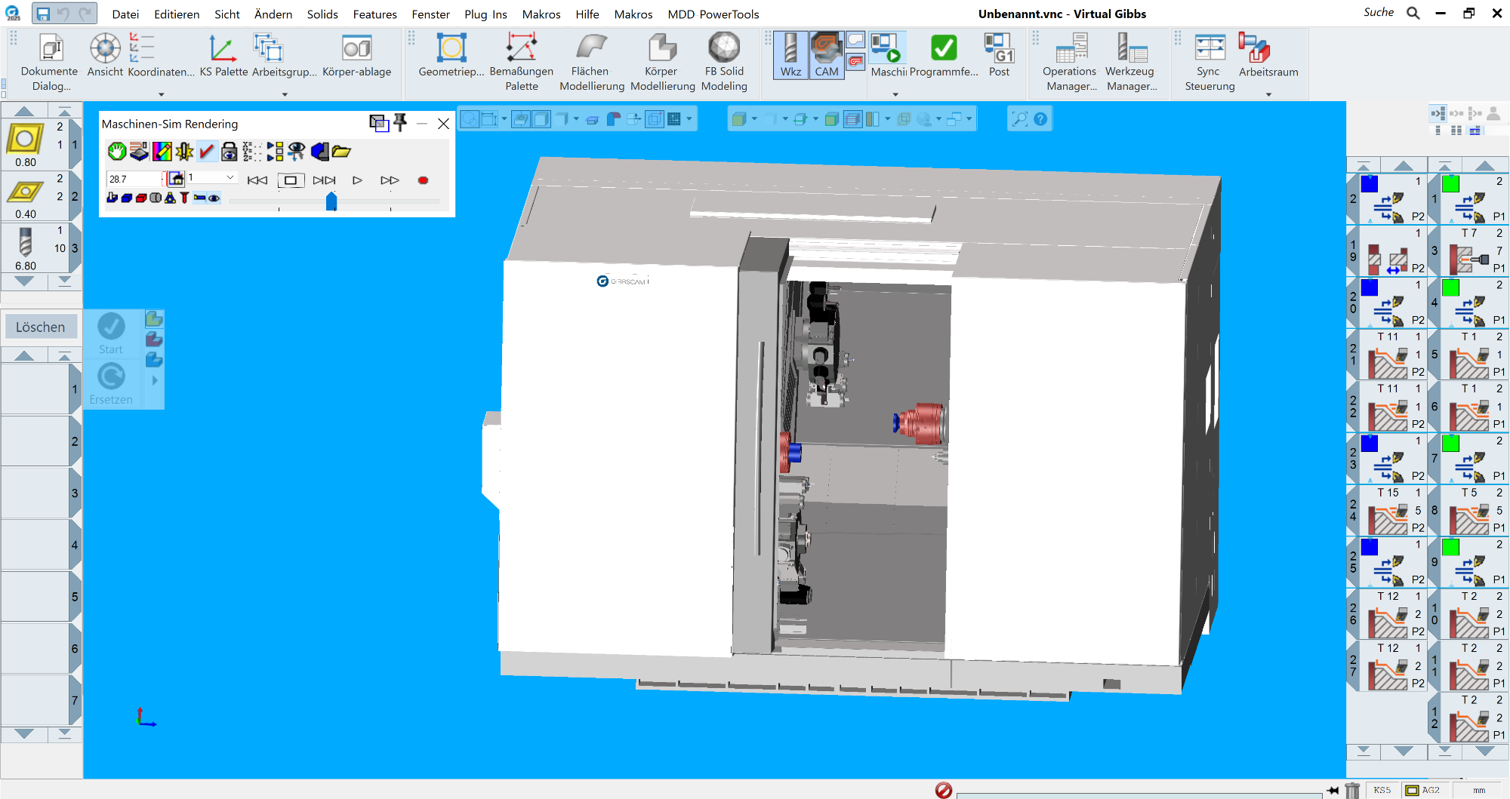The image size is (1510, 799).
Task: Open Flächen Modellierung tool
Action: (x=592, y=63)
